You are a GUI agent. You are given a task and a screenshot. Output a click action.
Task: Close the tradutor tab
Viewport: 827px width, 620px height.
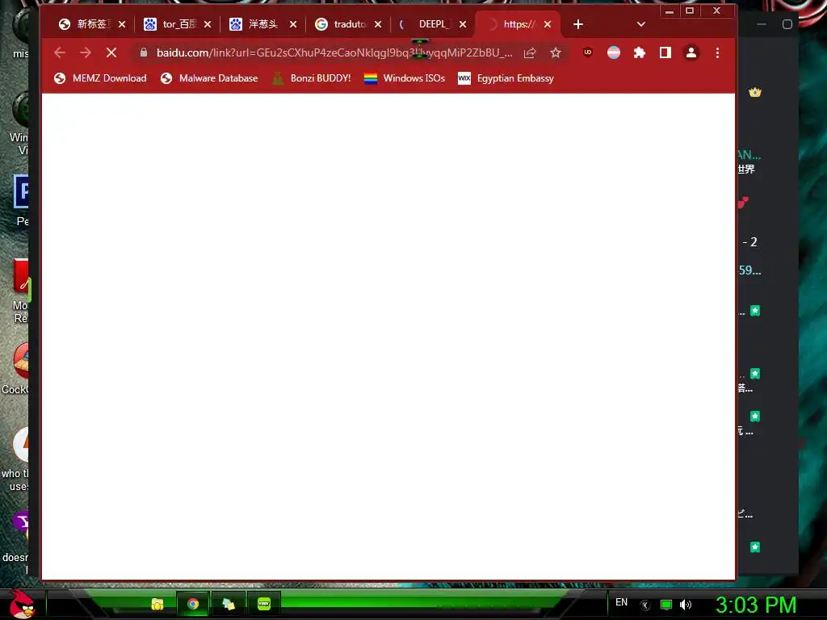coord(378,24)
